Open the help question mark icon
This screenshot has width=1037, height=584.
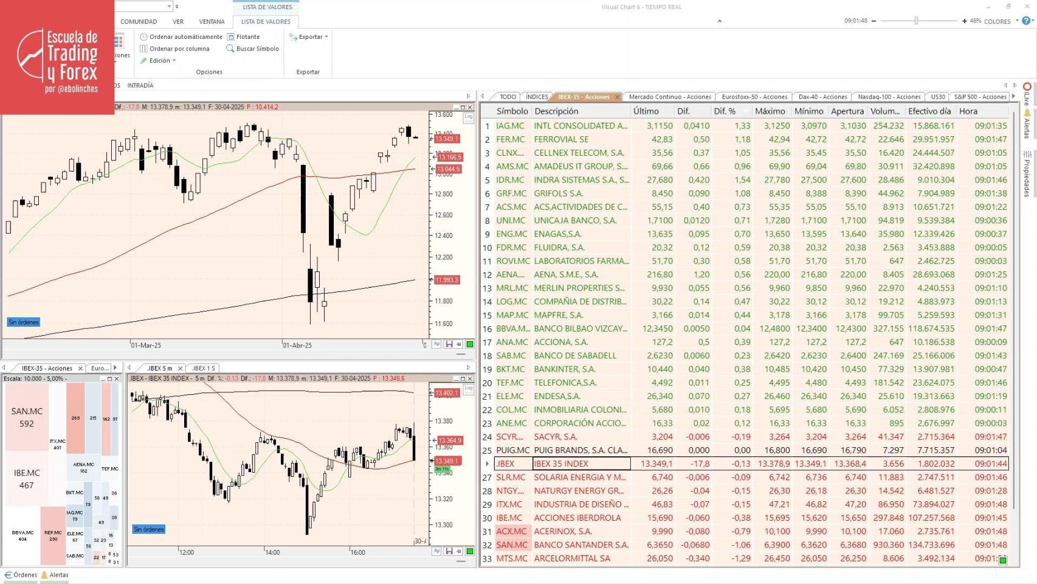(x=1026, y=21)
